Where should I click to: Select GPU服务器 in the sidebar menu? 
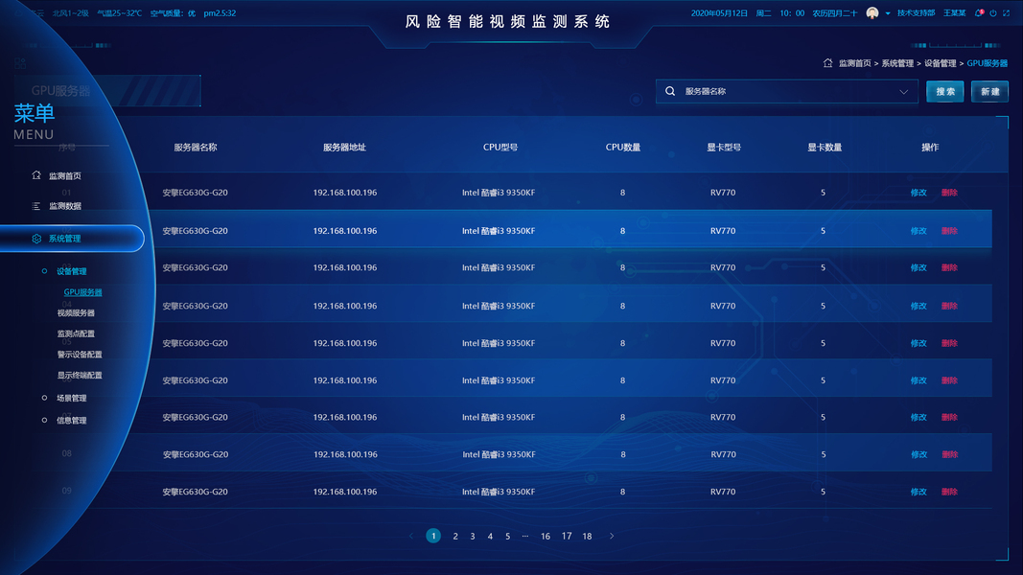tap(82, 292)
